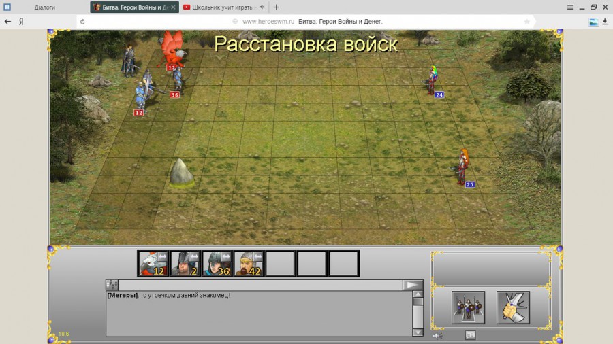613x344 pixels.
Task: Toggle the chat window icon below action buttons
Action: pos(470,335)
